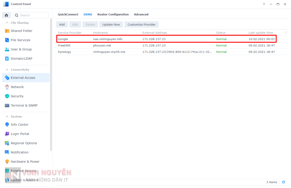Switch to the Router Configuration tab

pos(113,14)
